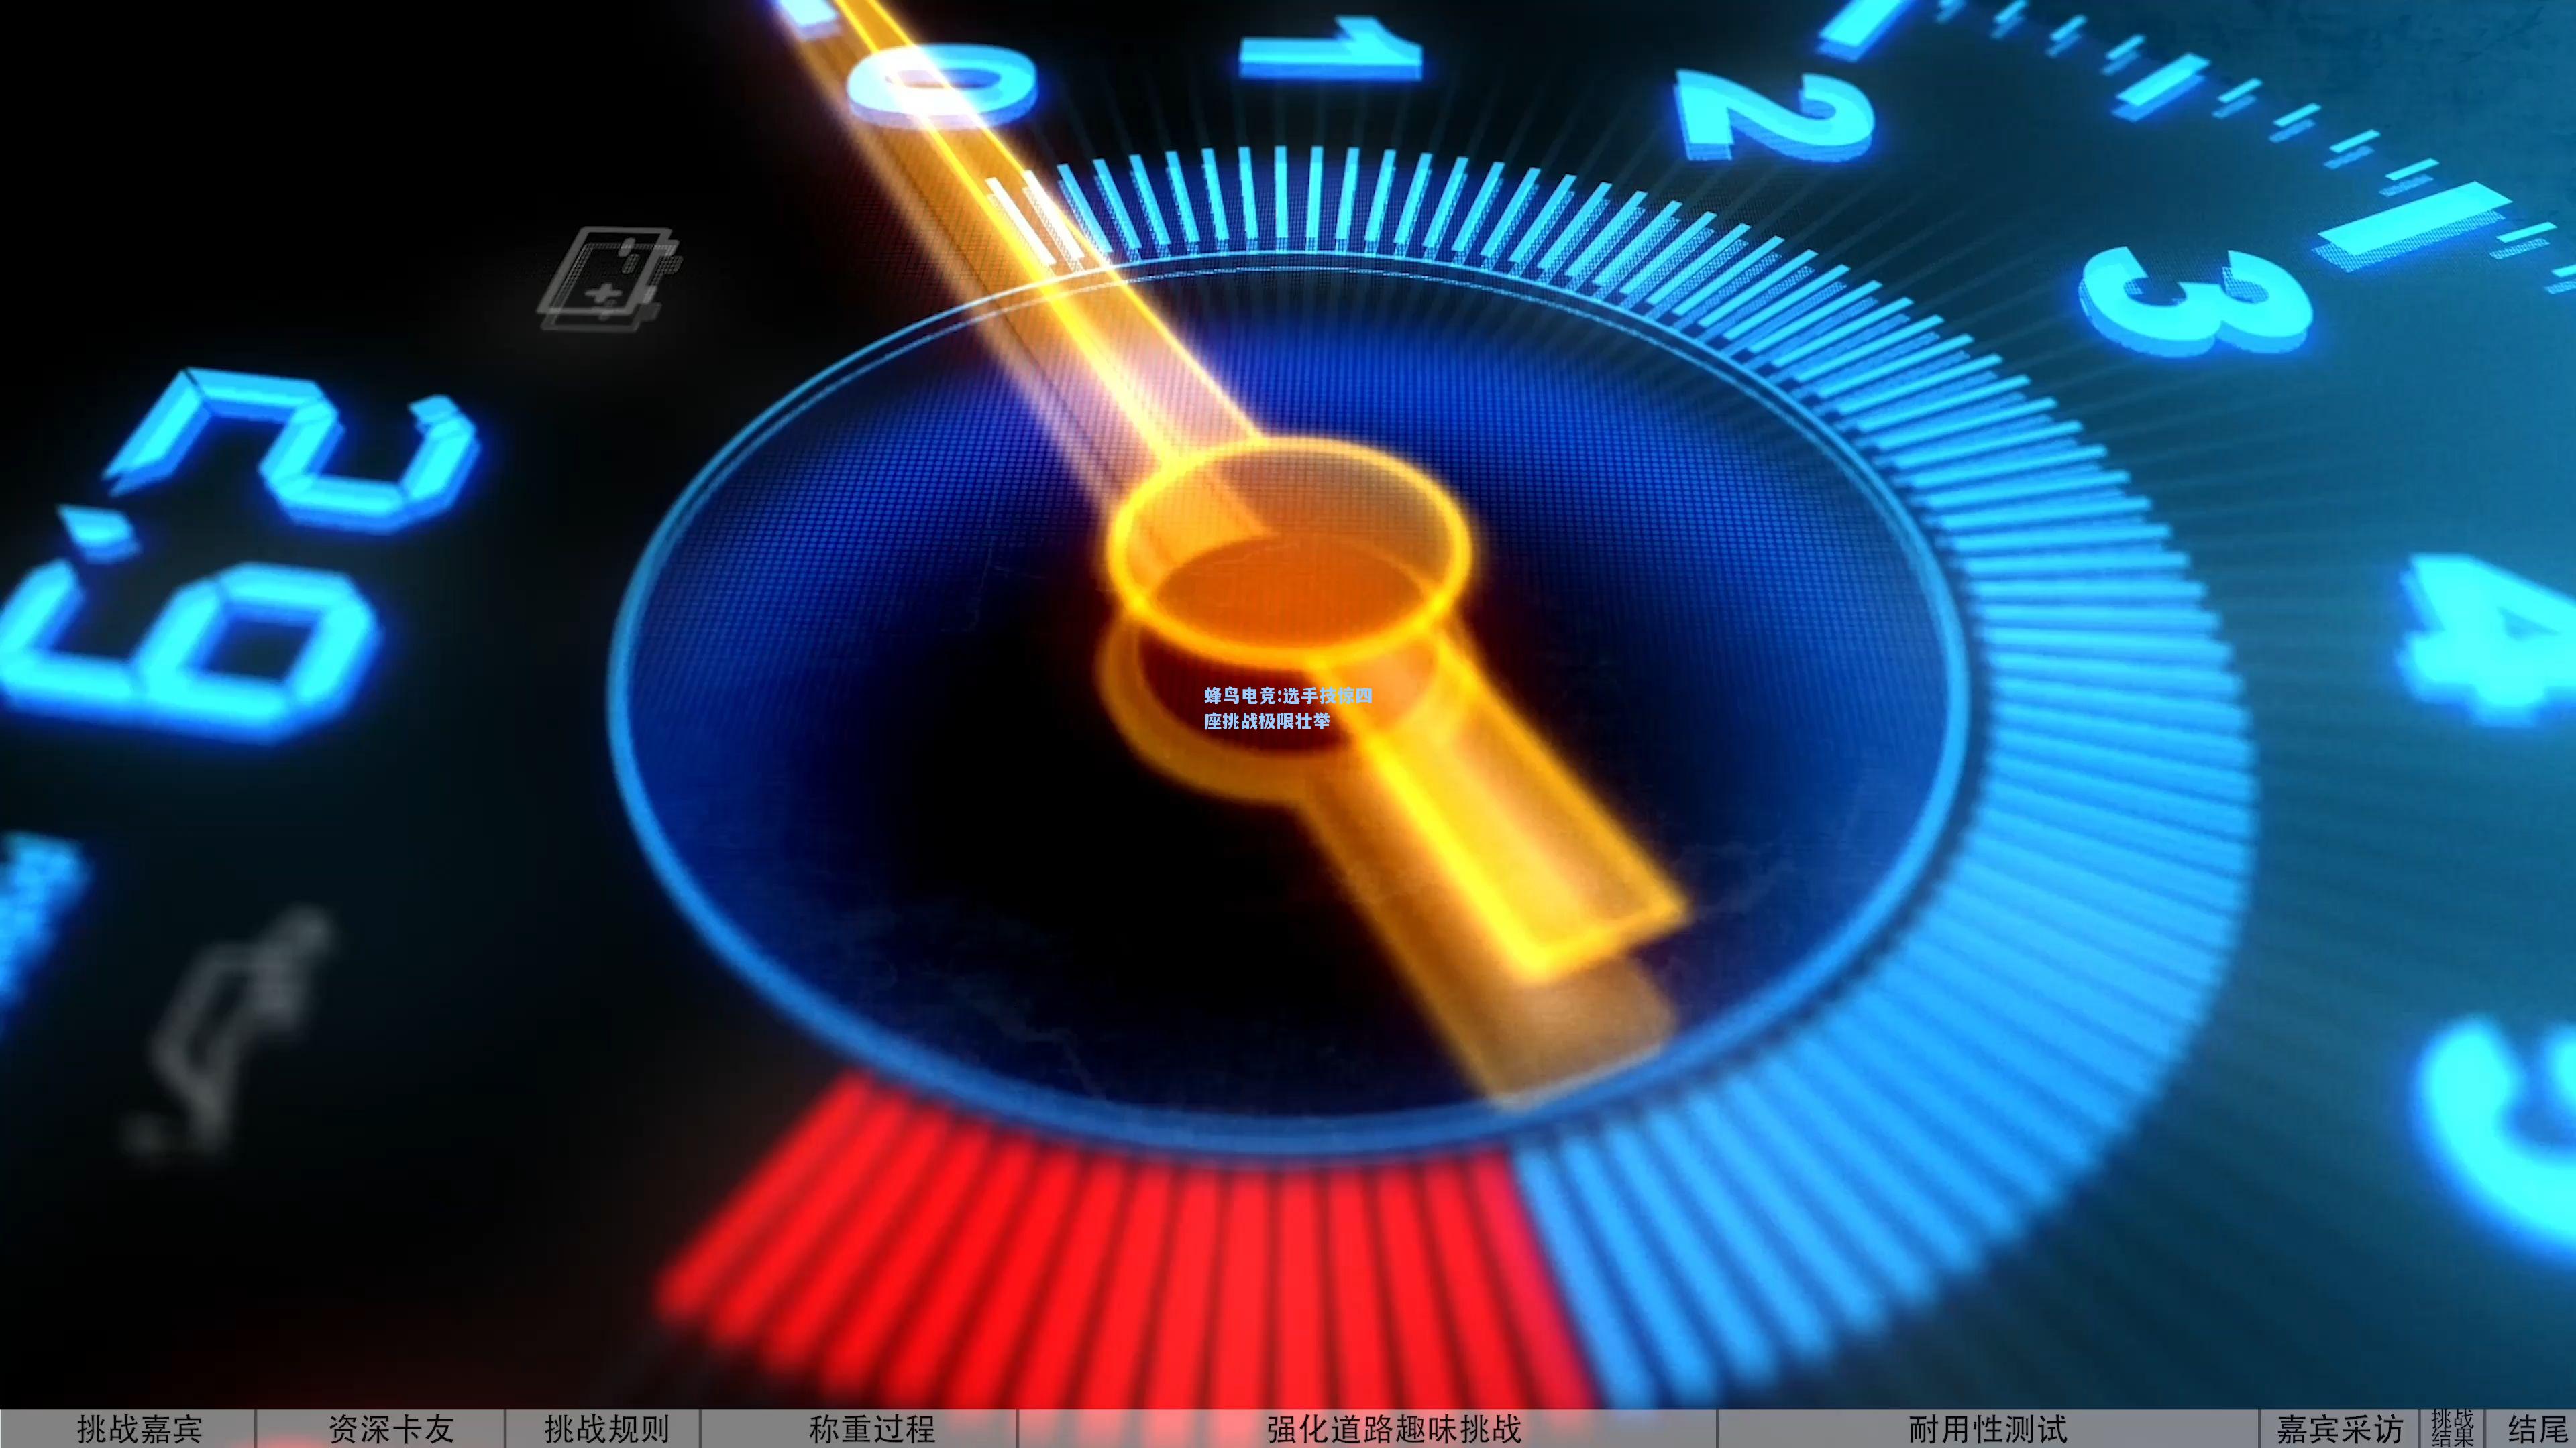
Task: Open the 称重过程 chapter segment
Action: pyautogui.click(x=859, y=1429)
